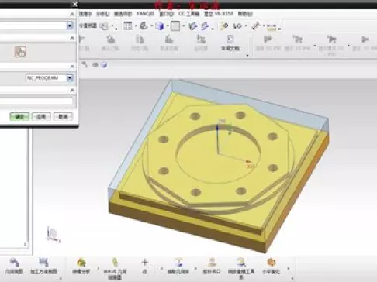The width and height of the screenshot is (377, 282).
Task: Open the NC_PROGRAM dropdown
Action: pyautogui.click(x=70, y=77)
